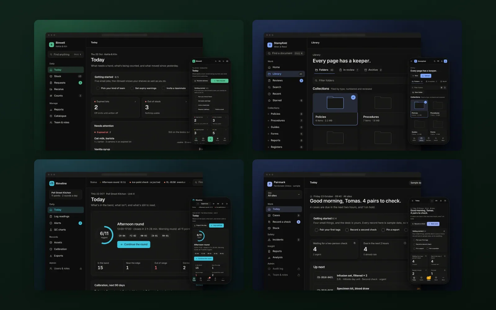Tick 'Invite a teammate' circle in Binwell desktop
The width and height of the screenshot is (496, 310).
[x=164, y=88]
